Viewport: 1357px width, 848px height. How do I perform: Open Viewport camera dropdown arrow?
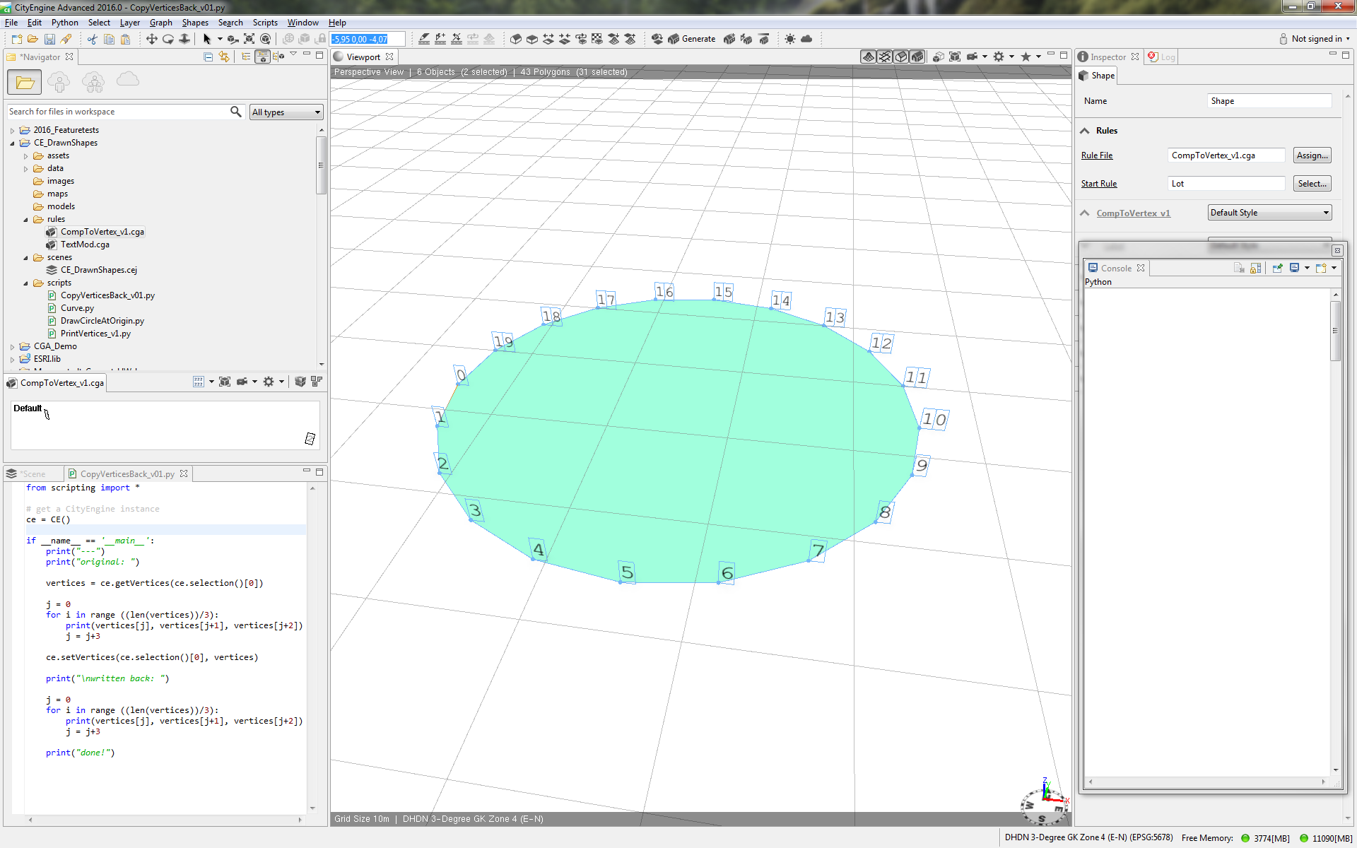[x=985, y=57]
